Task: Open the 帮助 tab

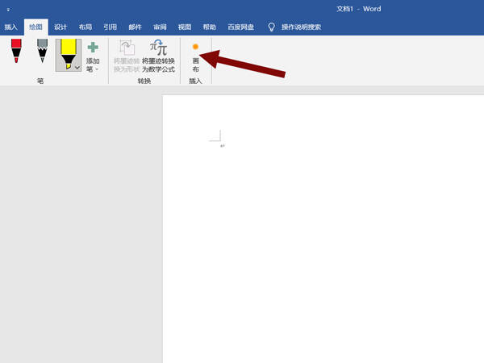Action: tap(209, 27)
